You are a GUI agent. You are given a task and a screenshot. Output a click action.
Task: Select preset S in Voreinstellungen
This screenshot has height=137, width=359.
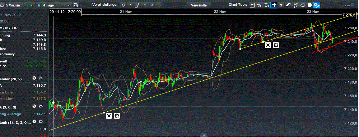[x=123, y=5]
